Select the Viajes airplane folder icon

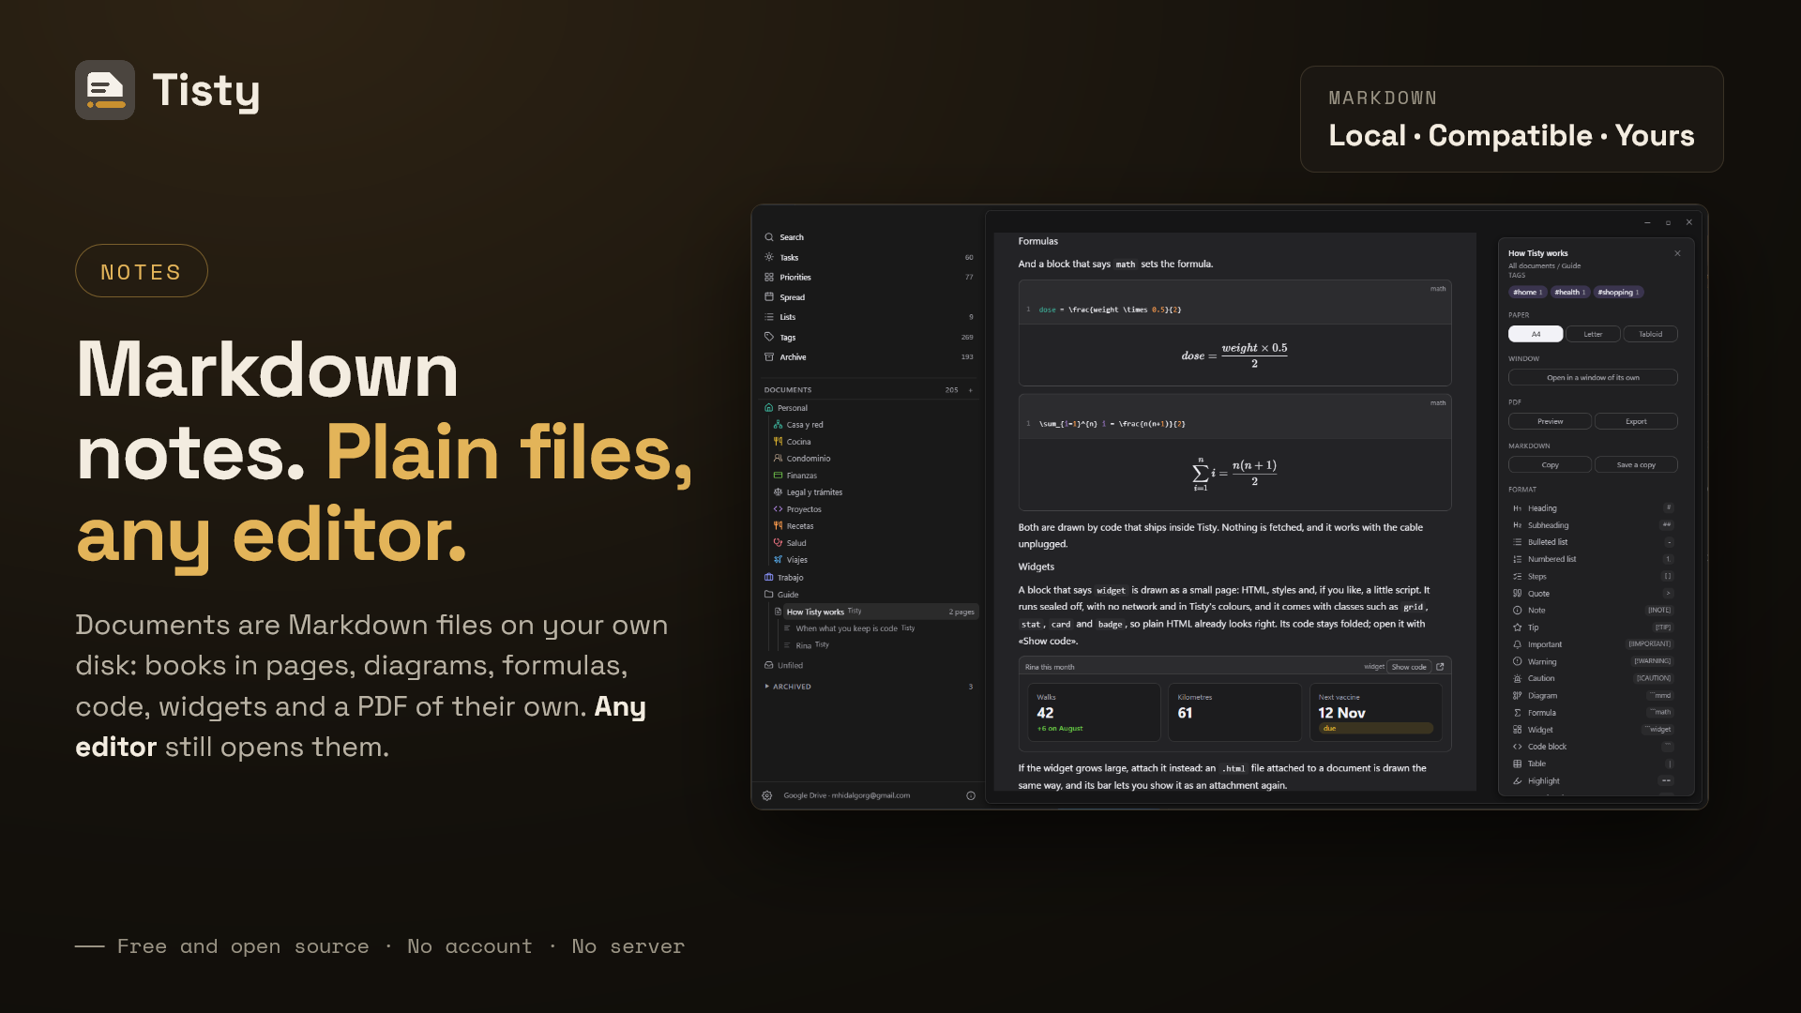[x=778, y=560]
